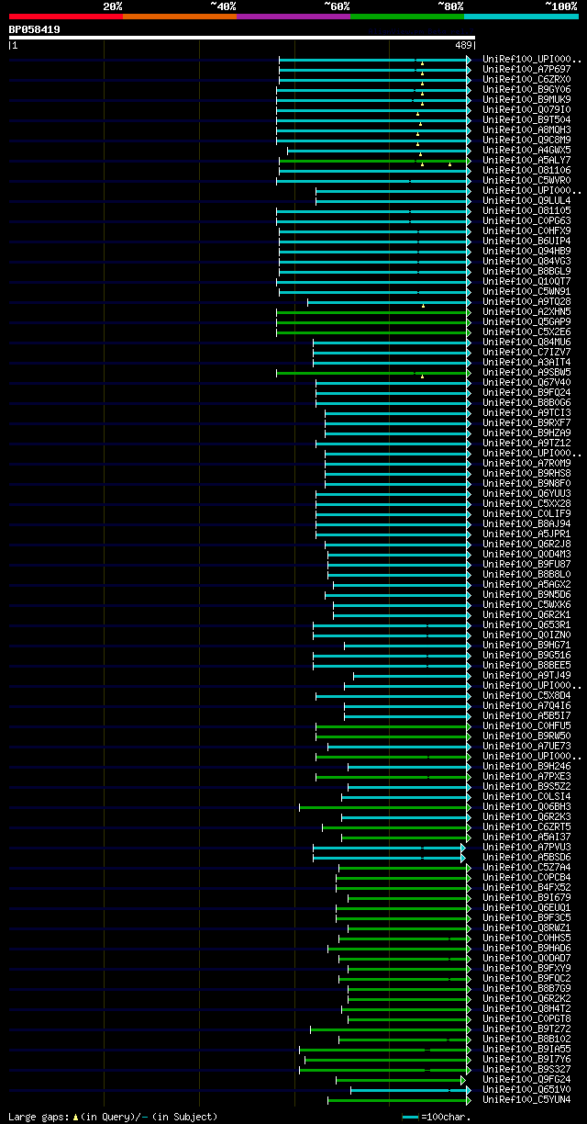Select hit label UniRef100_Q8H4T2
587x1124 pixels.
point(526,1009)
